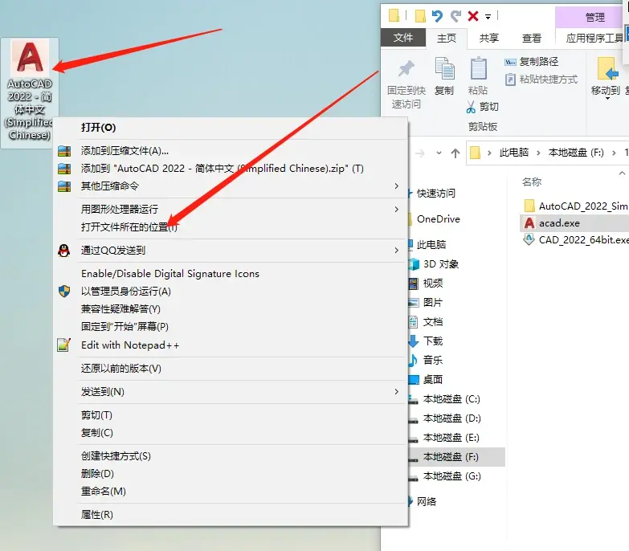
Task: Open the Application Tools (应用程序工具) tab
Action: (594, 38)
